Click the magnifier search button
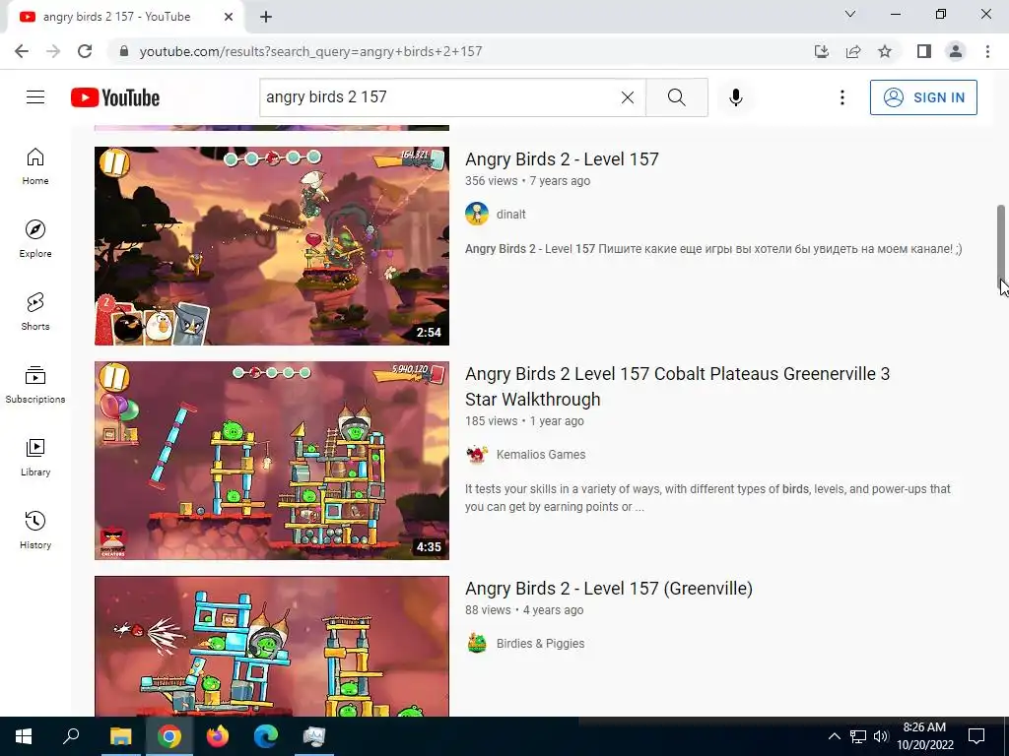This screenshot has width=1009, height=756. click(676, 97)
